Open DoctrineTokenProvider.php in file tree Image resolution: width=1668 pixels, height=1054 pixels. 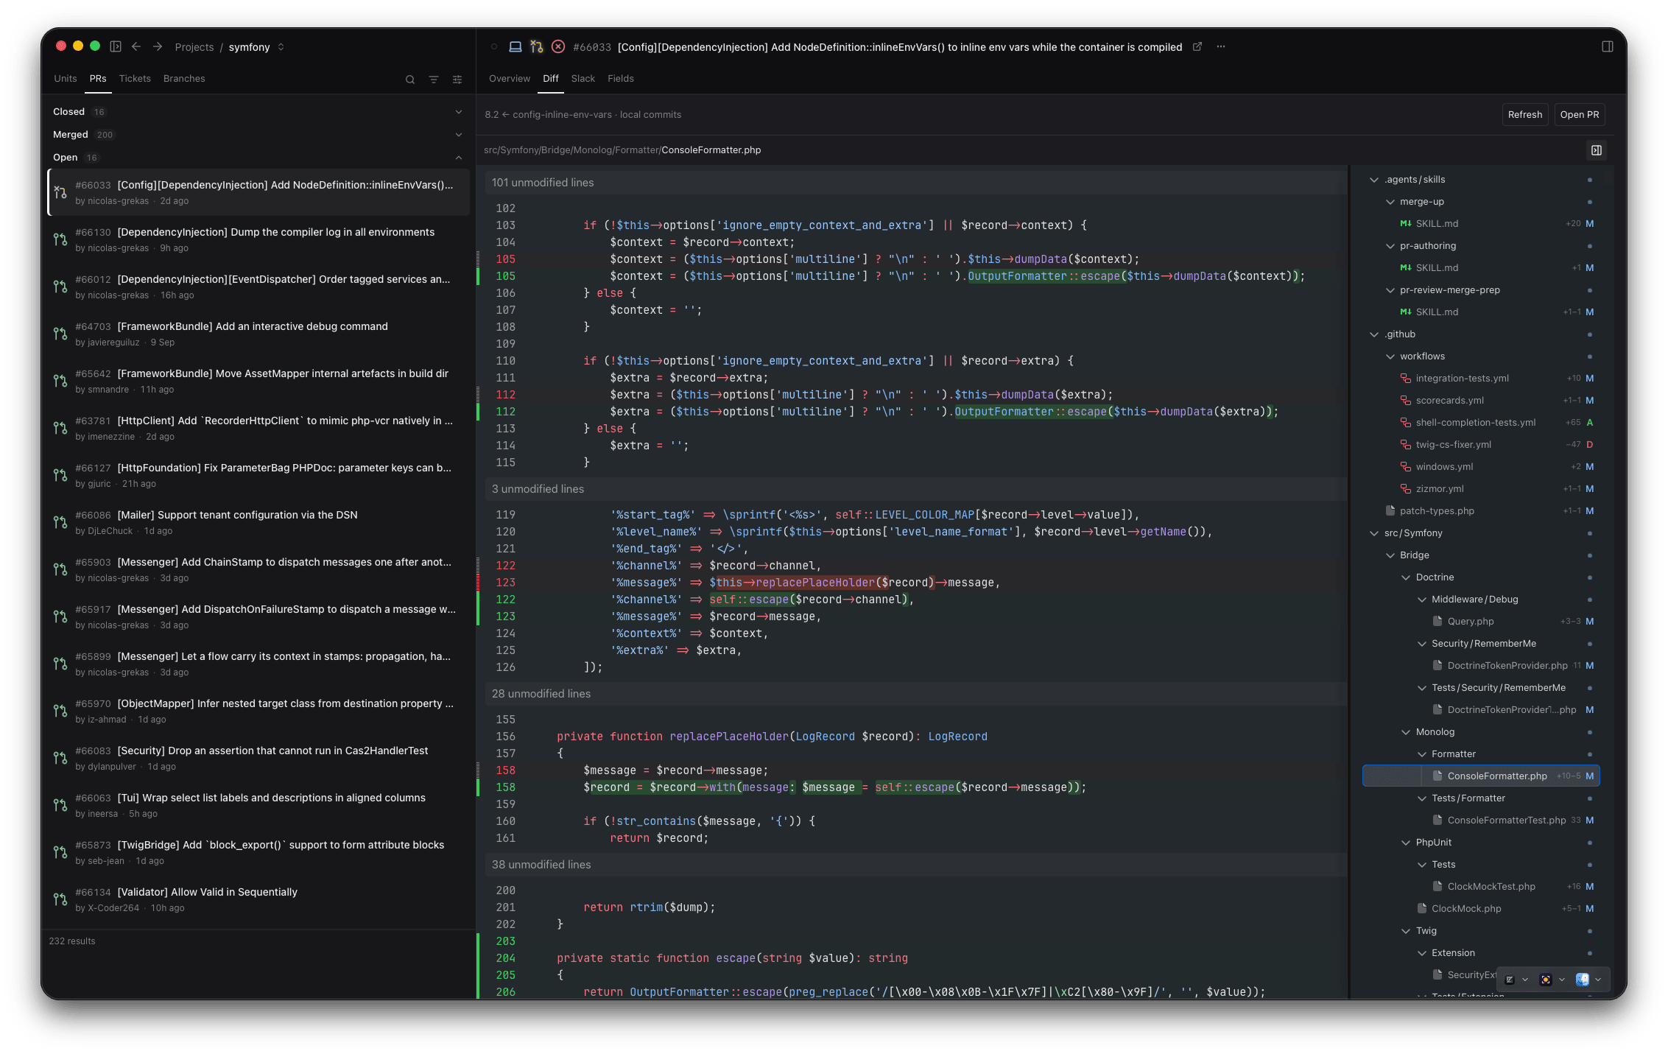[x=1481, y=666]
